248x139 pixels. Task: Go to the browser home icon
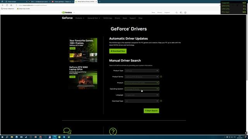click(11, 5)
